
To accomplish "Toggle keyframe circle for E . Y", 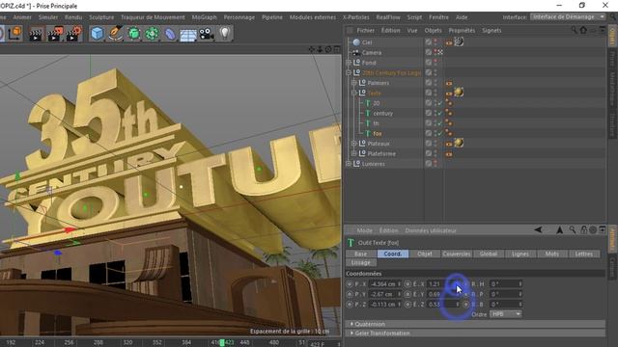I will pyautogui.click(x=407, y=294).
